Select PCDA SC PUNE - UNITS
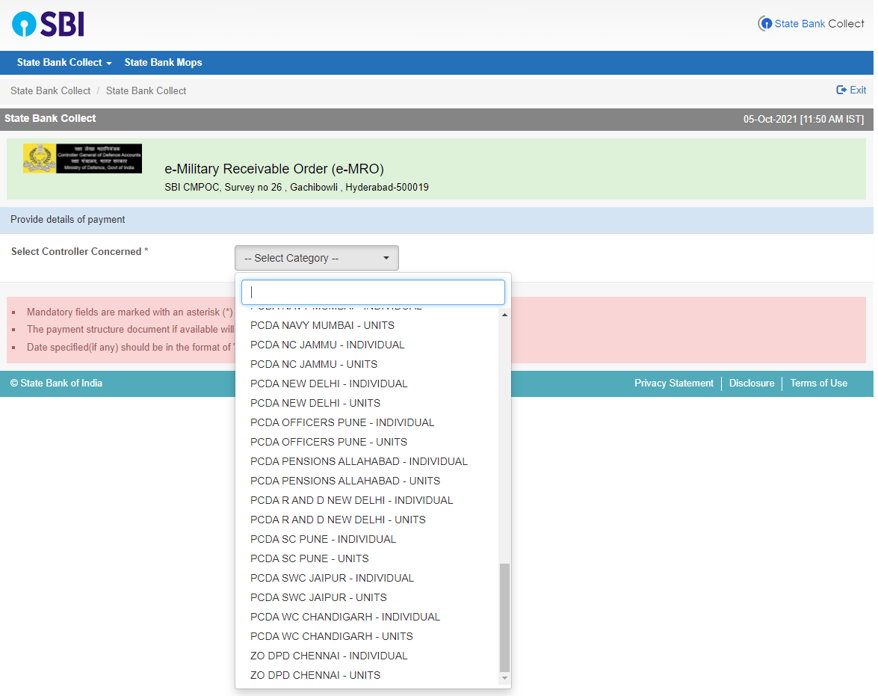This screenshot has height=696, width=878. click(309, 558)
